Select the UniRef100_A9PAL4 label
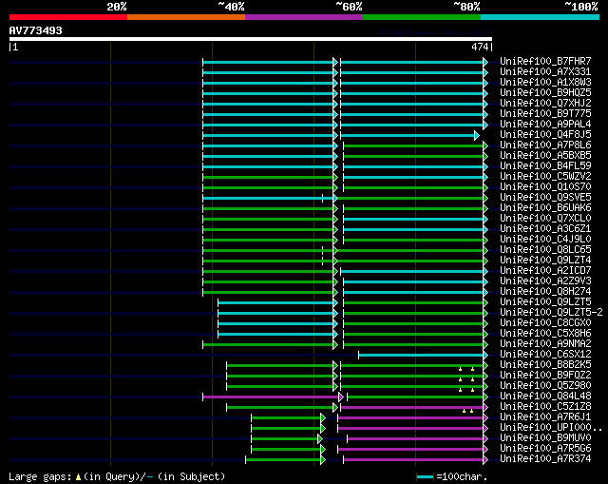608x484 pixels. pyautogui.click(x=545, y=125)
